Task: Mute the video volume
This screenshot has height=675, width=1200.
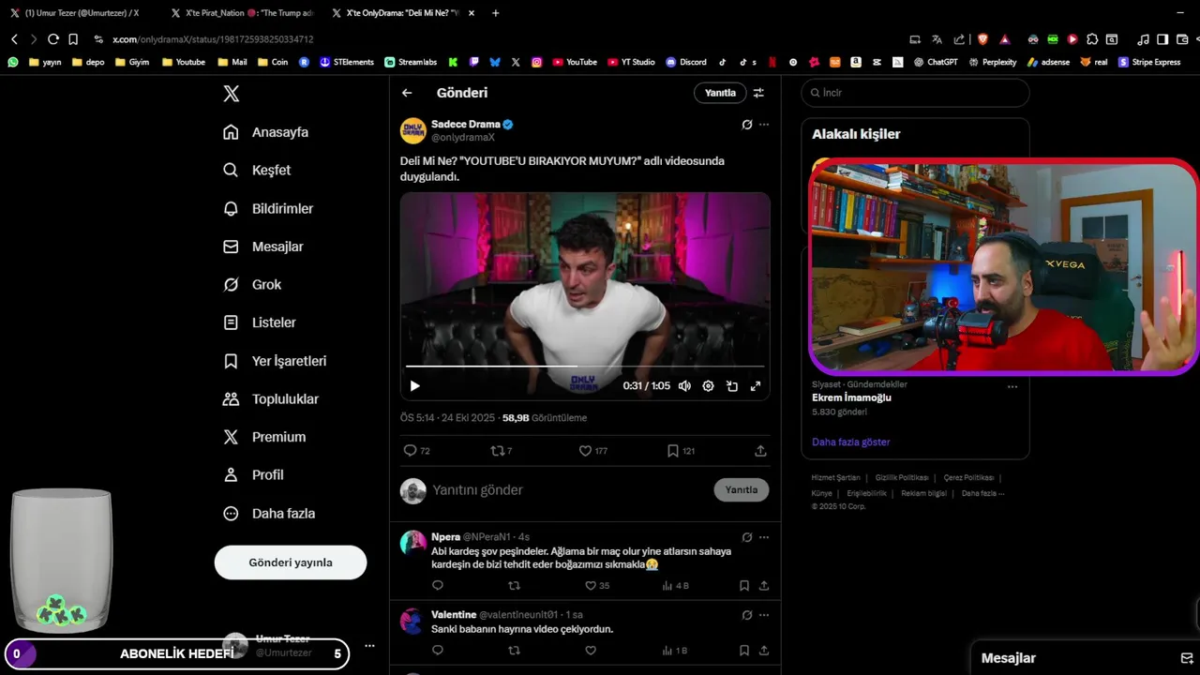Action: [x=684, y=385]
